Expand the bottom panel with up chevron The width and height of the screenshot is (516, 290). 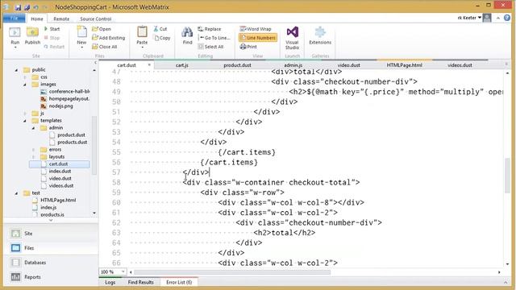tap(506, 282)
